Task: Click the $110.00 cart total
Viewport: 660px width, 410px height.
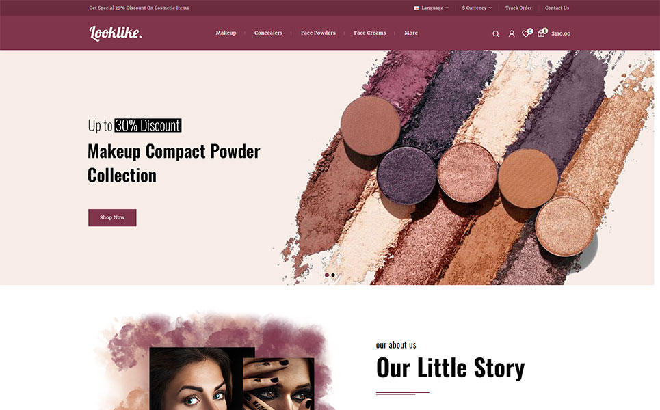Action: point(561,33)
